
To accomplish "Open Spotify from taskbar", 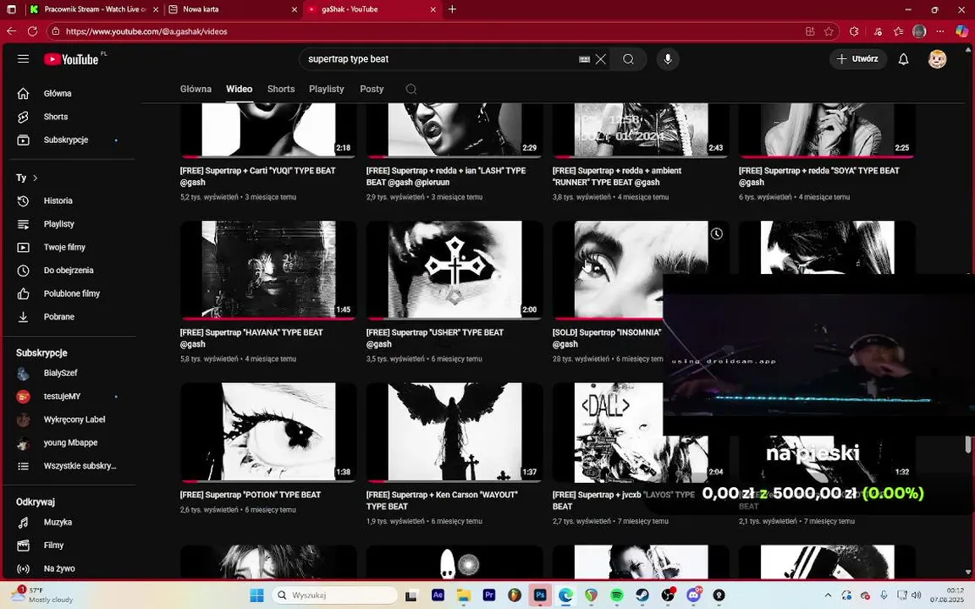I will click(x=616, y=595).
